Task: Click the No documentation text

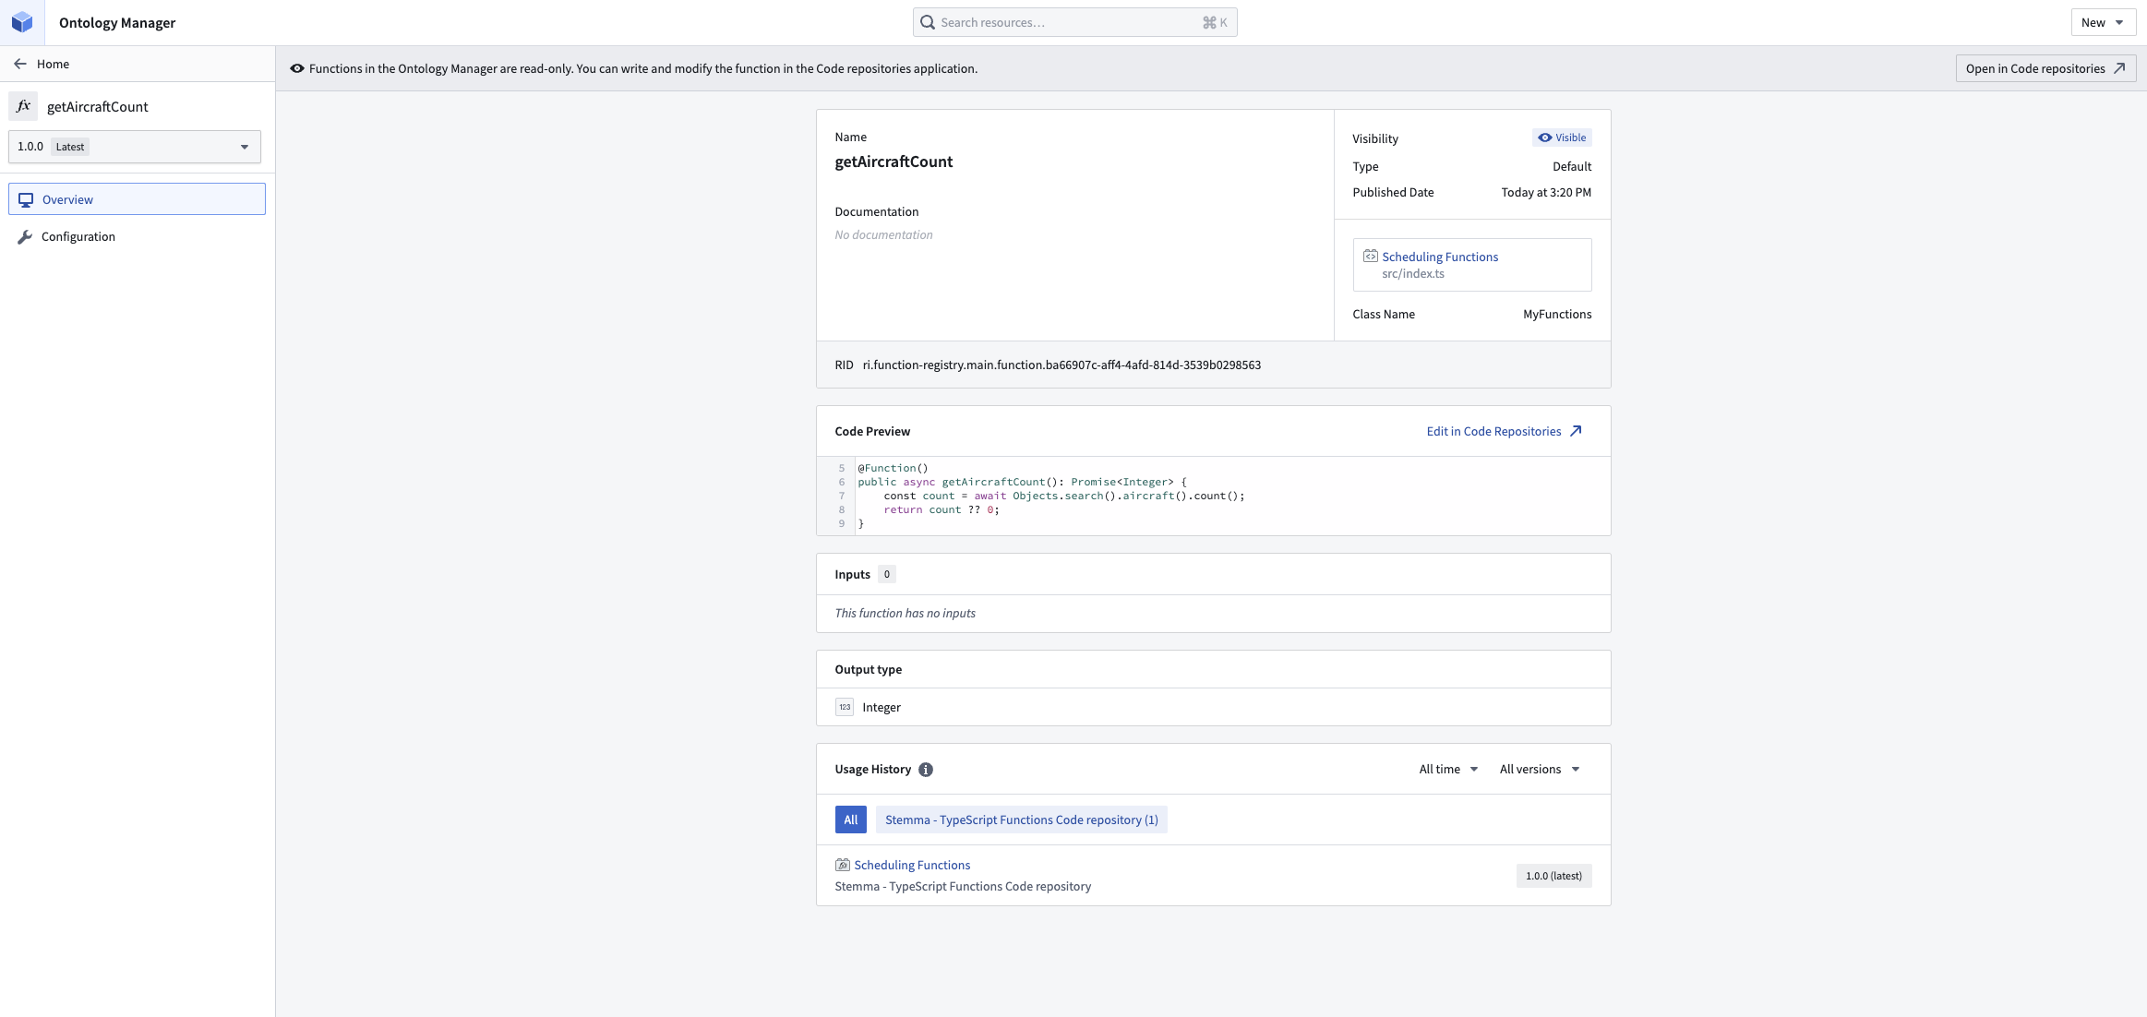Action: 883,234
